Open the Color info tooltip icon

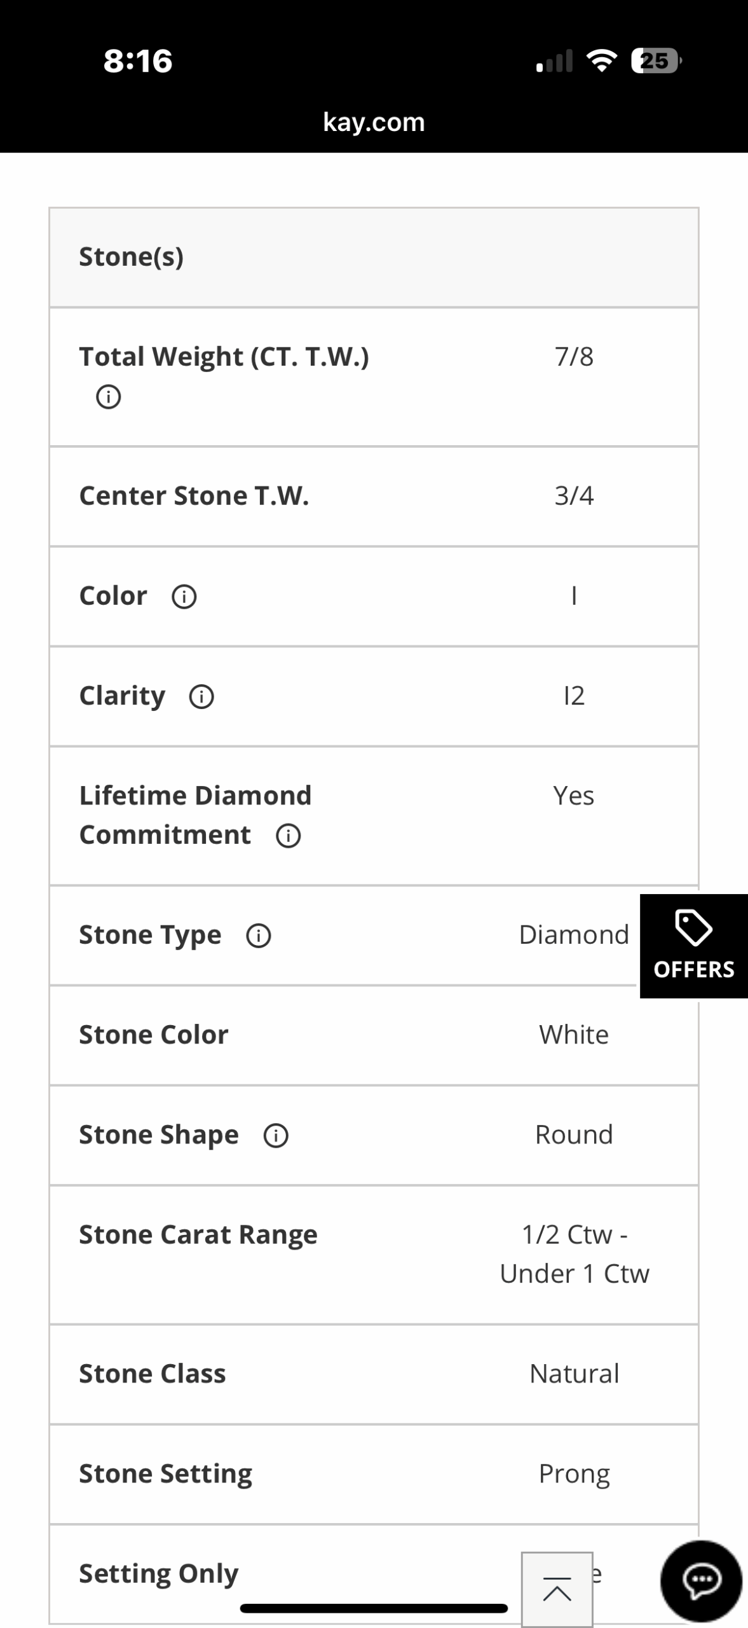[184, 597]
